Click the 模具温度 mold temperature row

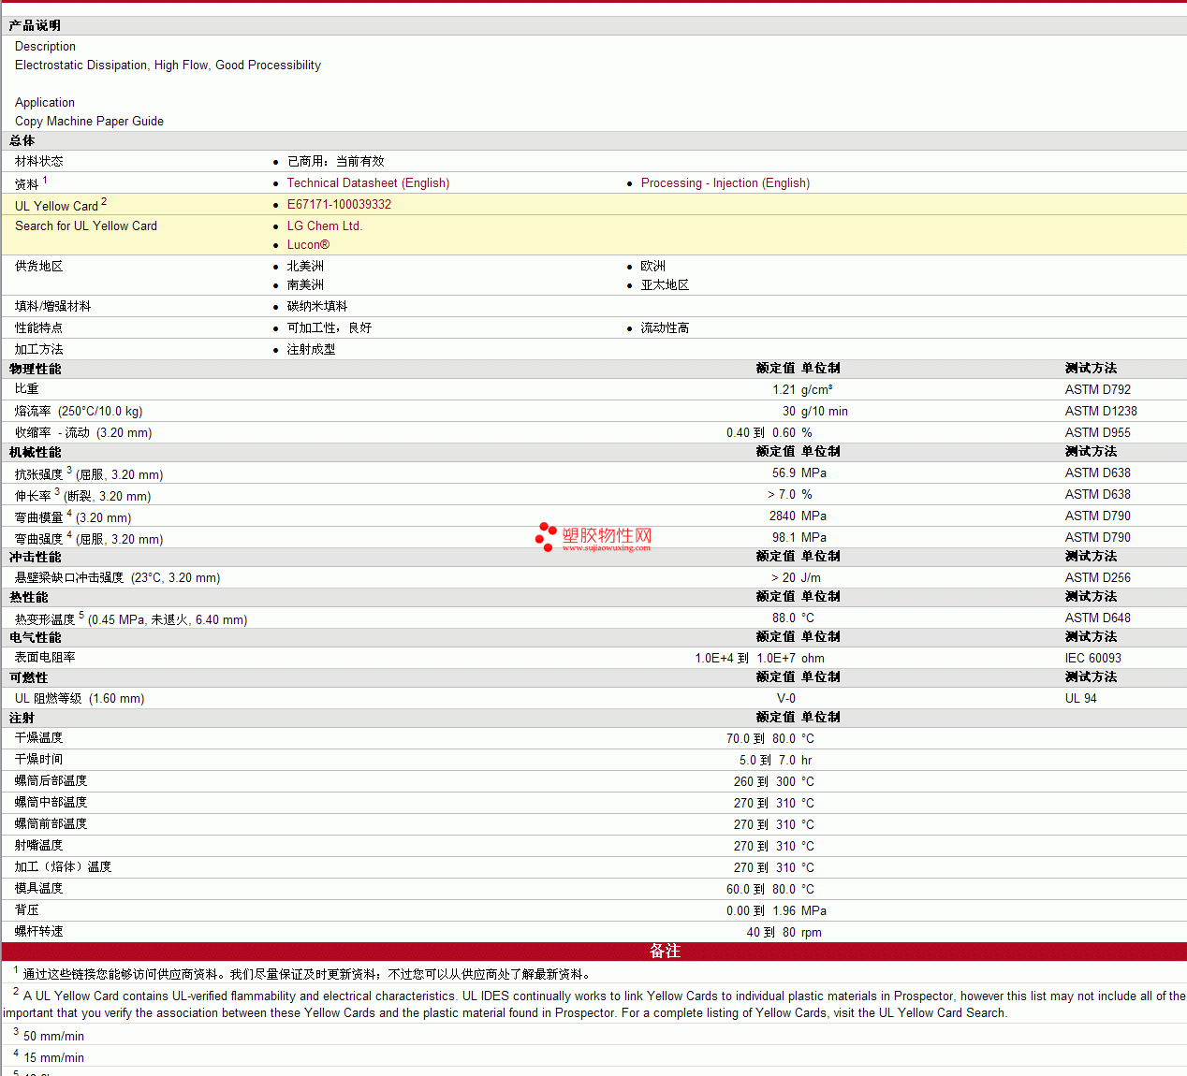[593, 890]
